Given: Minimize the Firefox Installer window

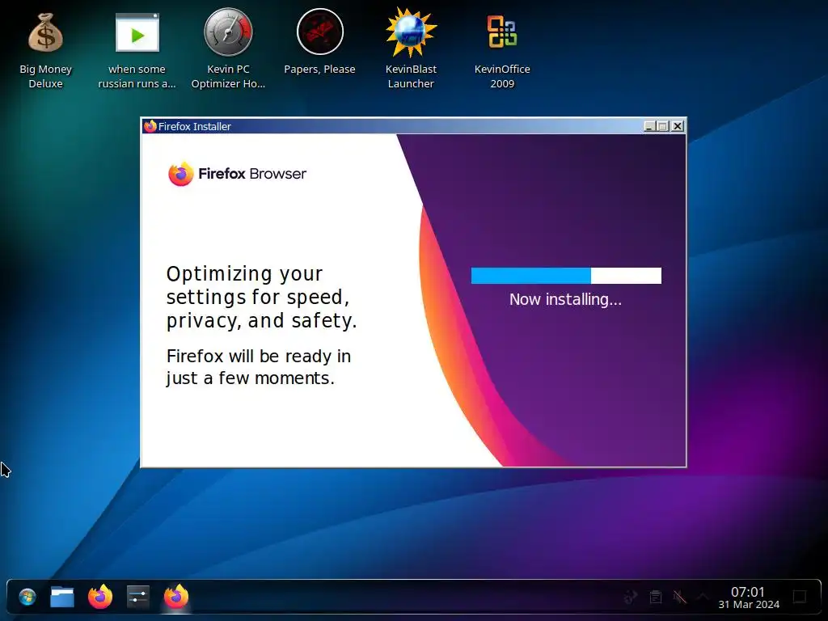Looking at the screenshot, I should 650,126.
